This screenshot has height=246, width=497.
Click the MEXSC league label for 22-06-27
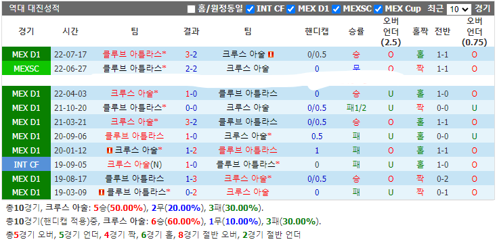(26, 68)
